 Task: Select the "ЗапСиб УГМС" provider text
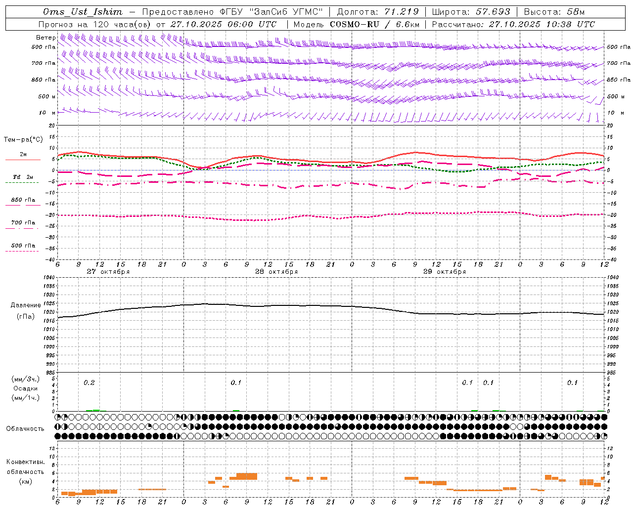[x=286, y=12]
